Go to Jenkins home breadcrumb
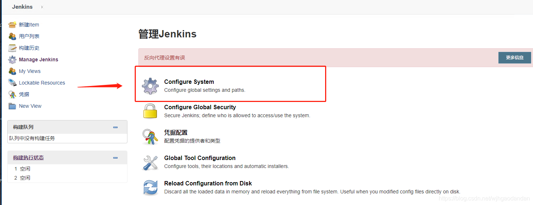This screenshot has height=205, width=533. [x=22, y=7]
